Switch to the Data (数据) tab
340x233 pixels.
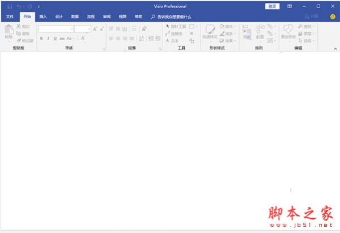[75, 16]
